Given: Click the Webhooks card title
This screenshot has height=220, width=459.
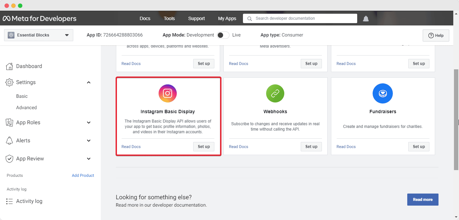Looking at the screenshot, I should (275, 112).
